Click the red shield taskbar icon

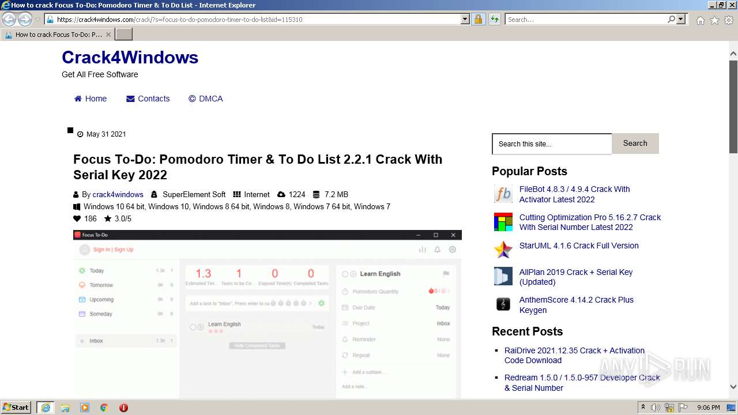pyautogui.click(x=123, y=408)
